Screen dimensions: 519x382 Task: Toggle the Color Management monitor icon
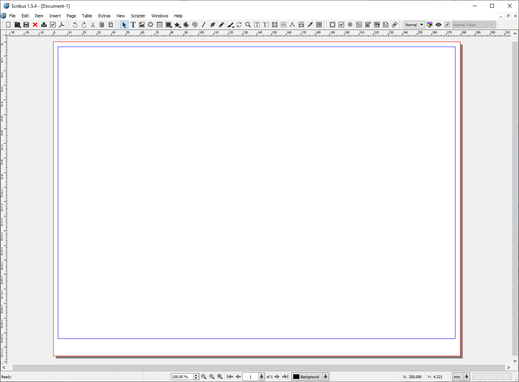point(430,25)
